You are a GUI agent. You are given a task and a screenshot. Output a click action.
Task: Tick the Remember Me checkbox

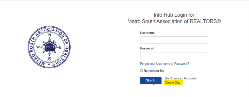click(x=142, y=71)
